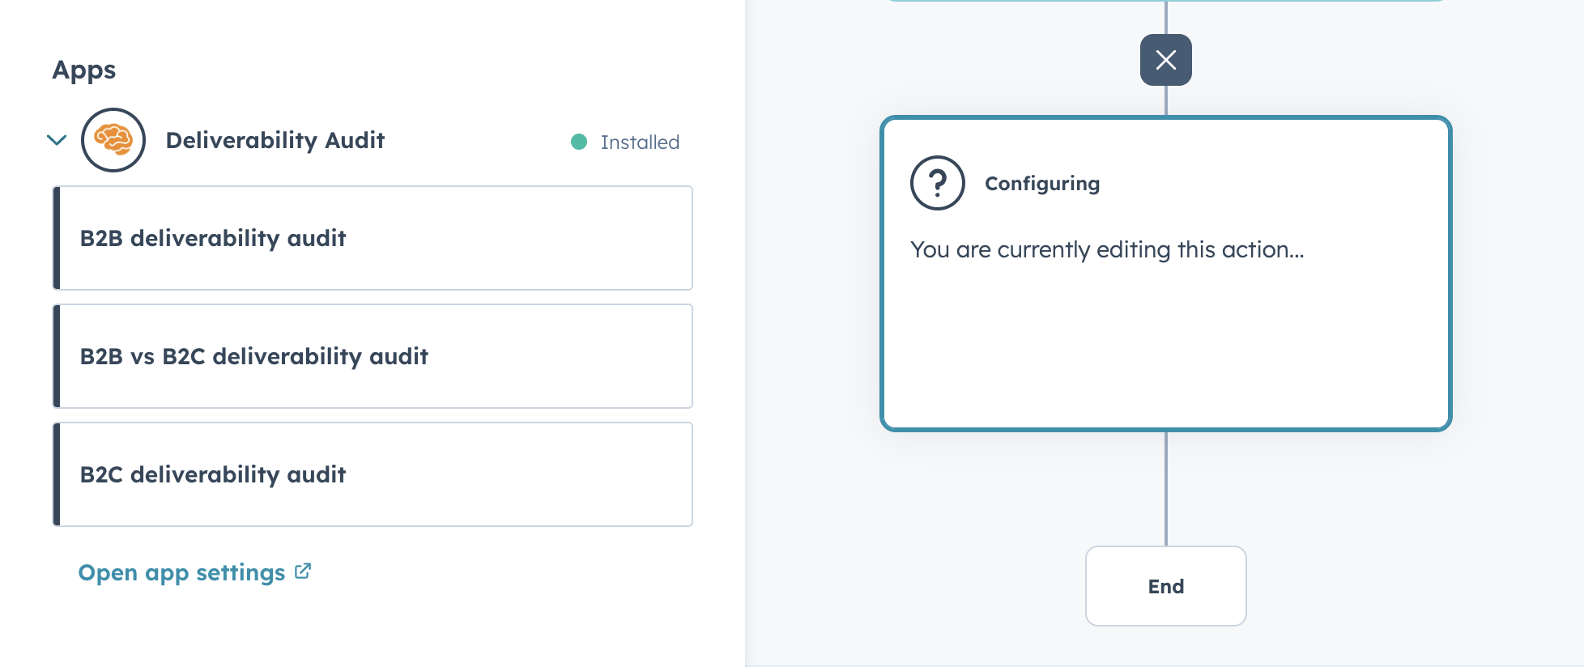Select the B2B vs B2C deliverability audit action
The width and height of the screenshot is (1584, 667).
coord(373,356)
